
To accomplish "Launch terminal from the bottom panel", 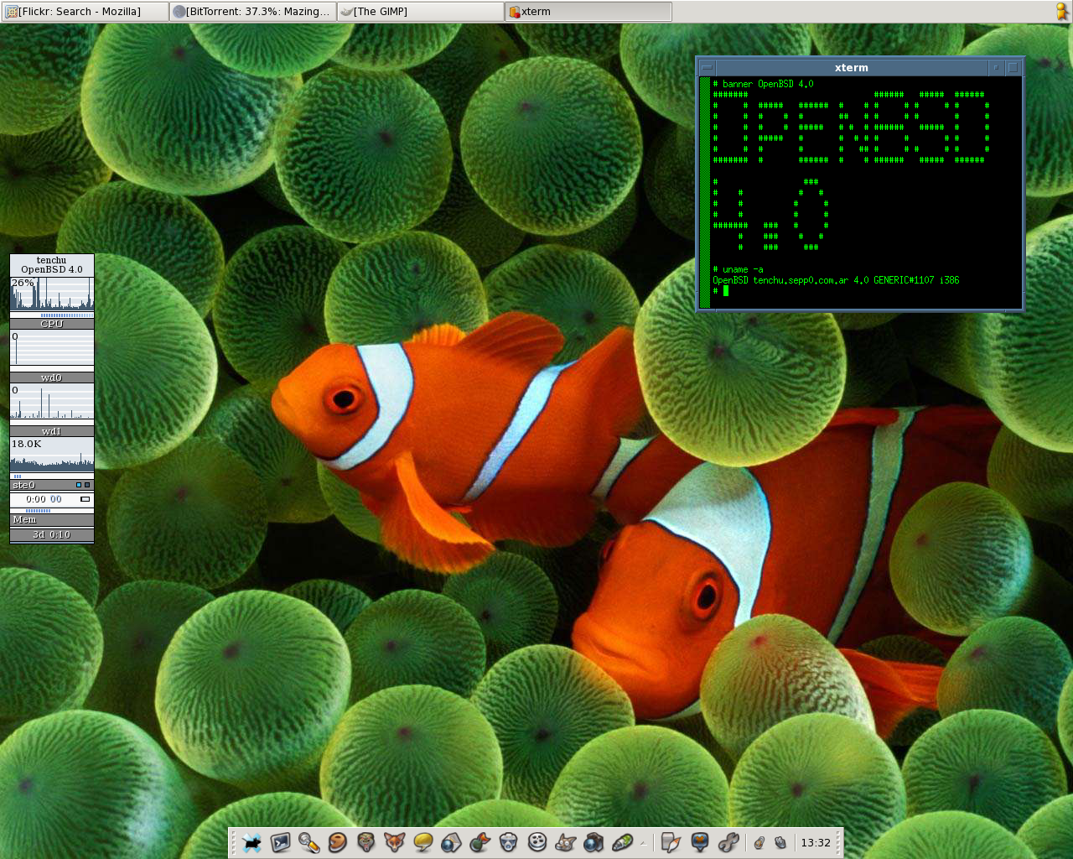I will (281, 842).
